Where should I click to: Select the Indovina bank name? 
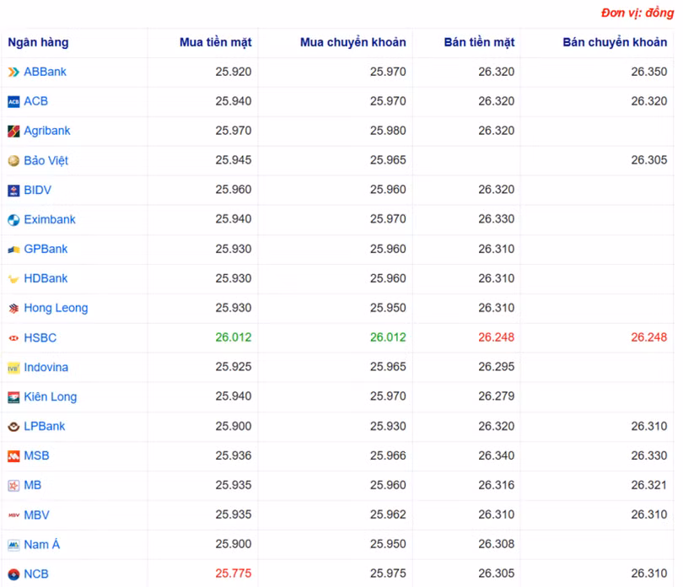click(46, 367)
